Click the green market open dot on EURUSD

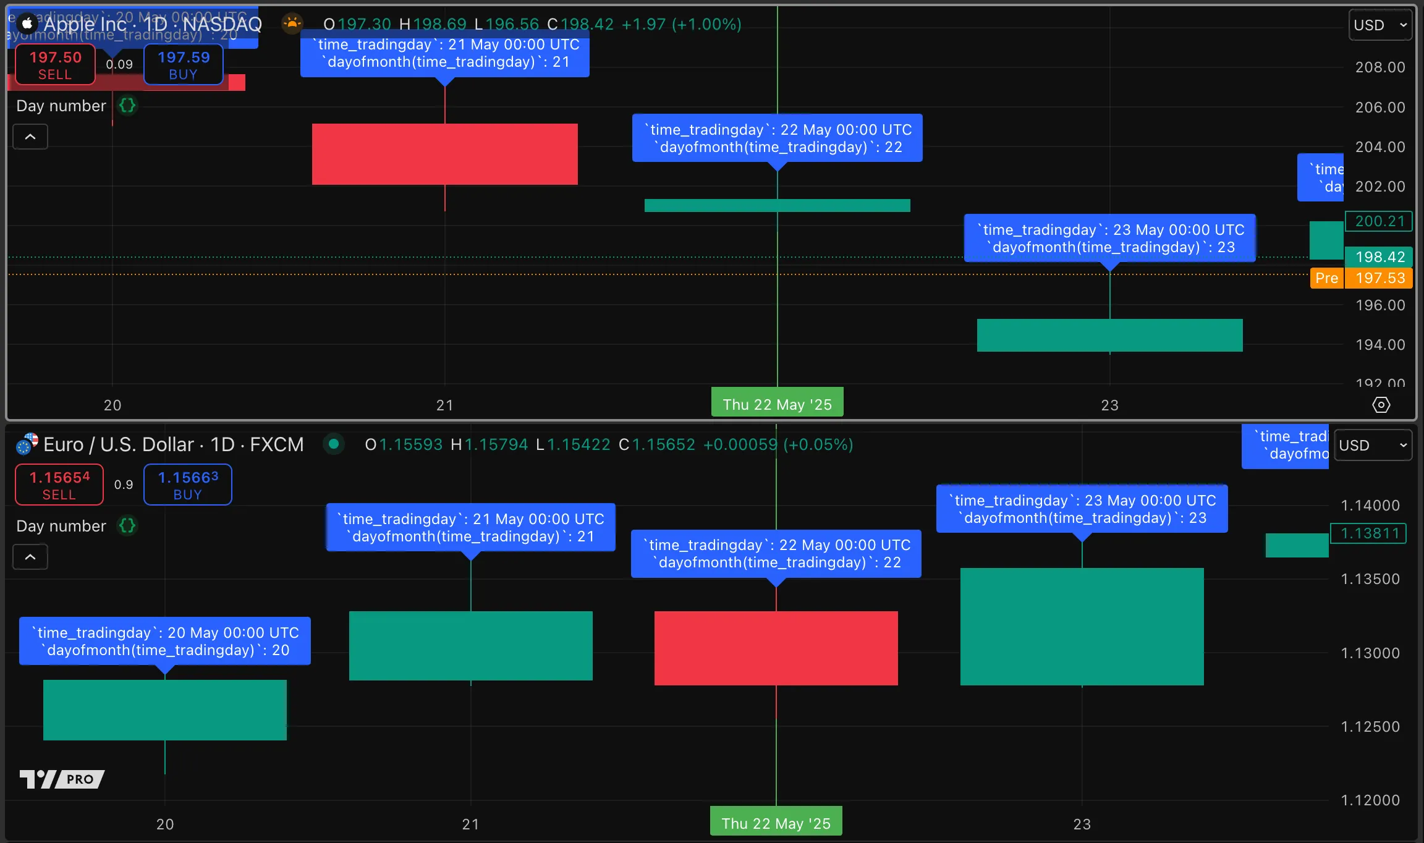click(334, 444)
